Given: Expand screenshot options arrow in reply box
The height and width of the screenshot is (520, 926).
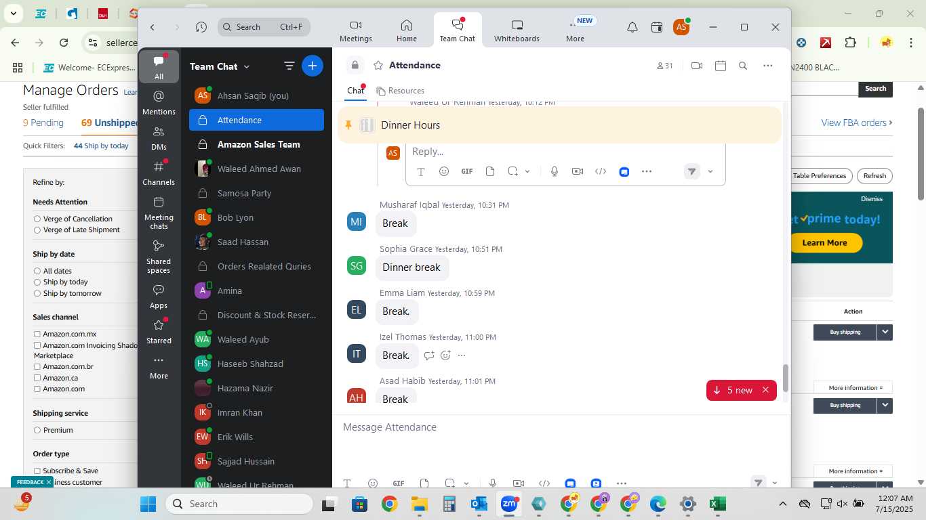Looking at the screenshot, I should point(527,171).
